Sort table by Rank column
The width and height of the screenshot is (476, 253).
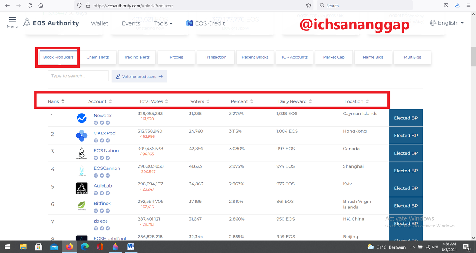coord(56,101)
